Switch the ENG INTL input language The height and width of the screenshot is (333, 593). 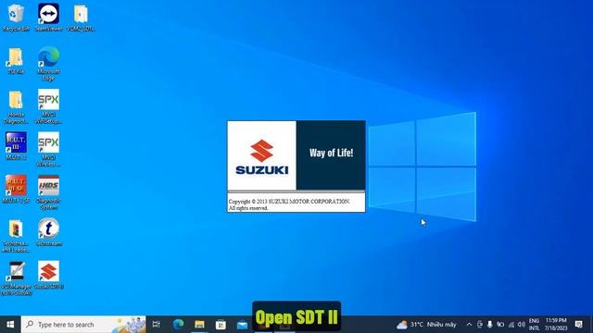coord(534,325)
